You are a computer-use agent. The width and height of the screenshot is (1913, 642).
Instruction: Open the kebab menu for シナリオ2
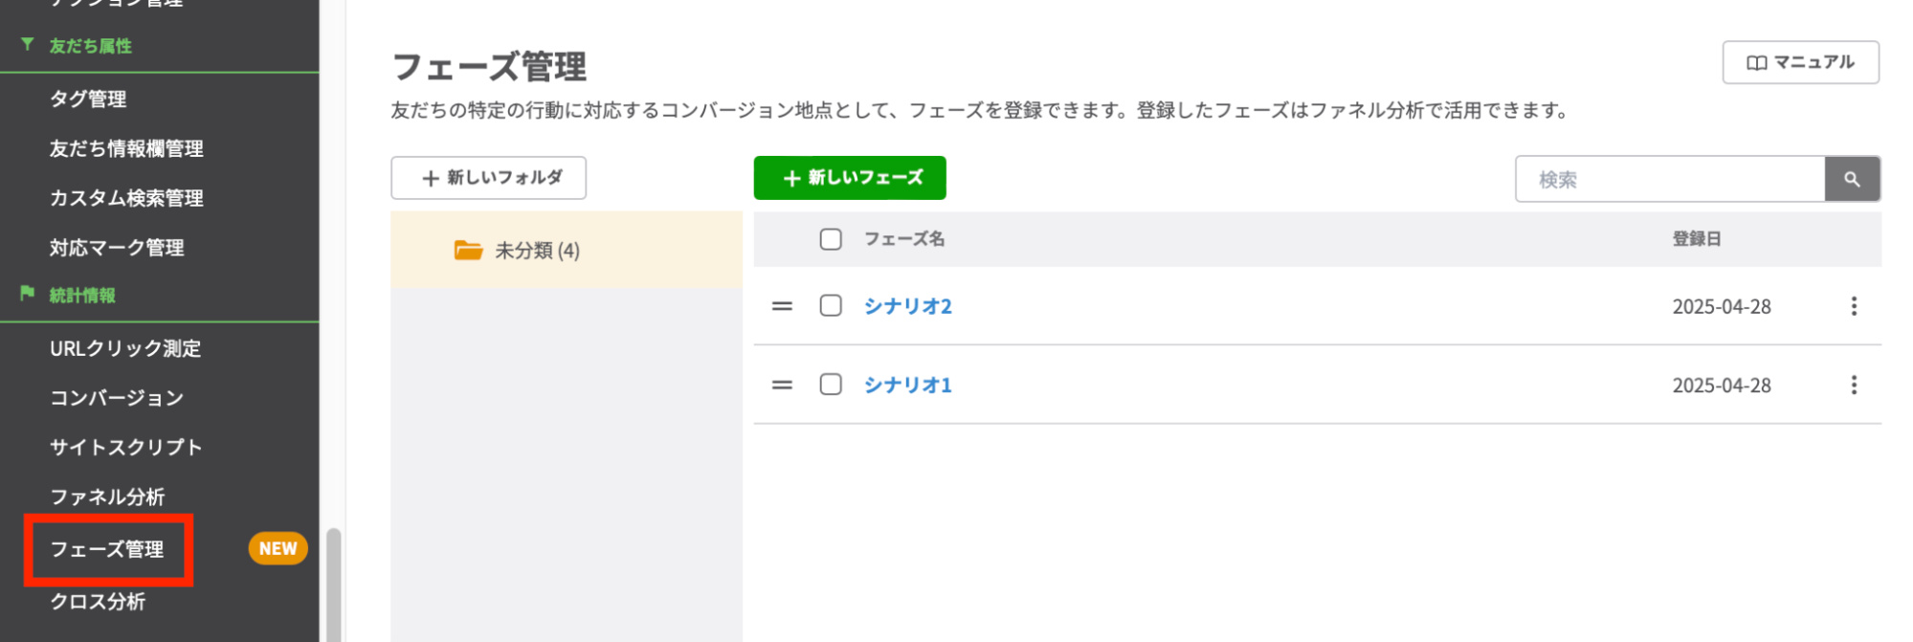click(x=1855, y=306)
